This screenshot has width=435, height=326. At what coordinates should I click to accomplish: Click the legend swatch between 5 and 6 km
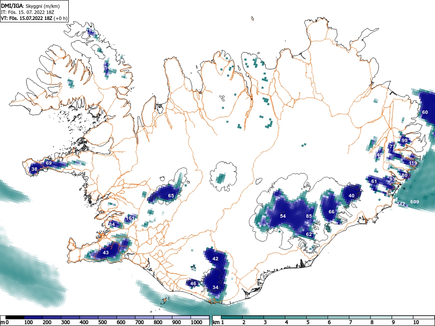pos(317,317)
